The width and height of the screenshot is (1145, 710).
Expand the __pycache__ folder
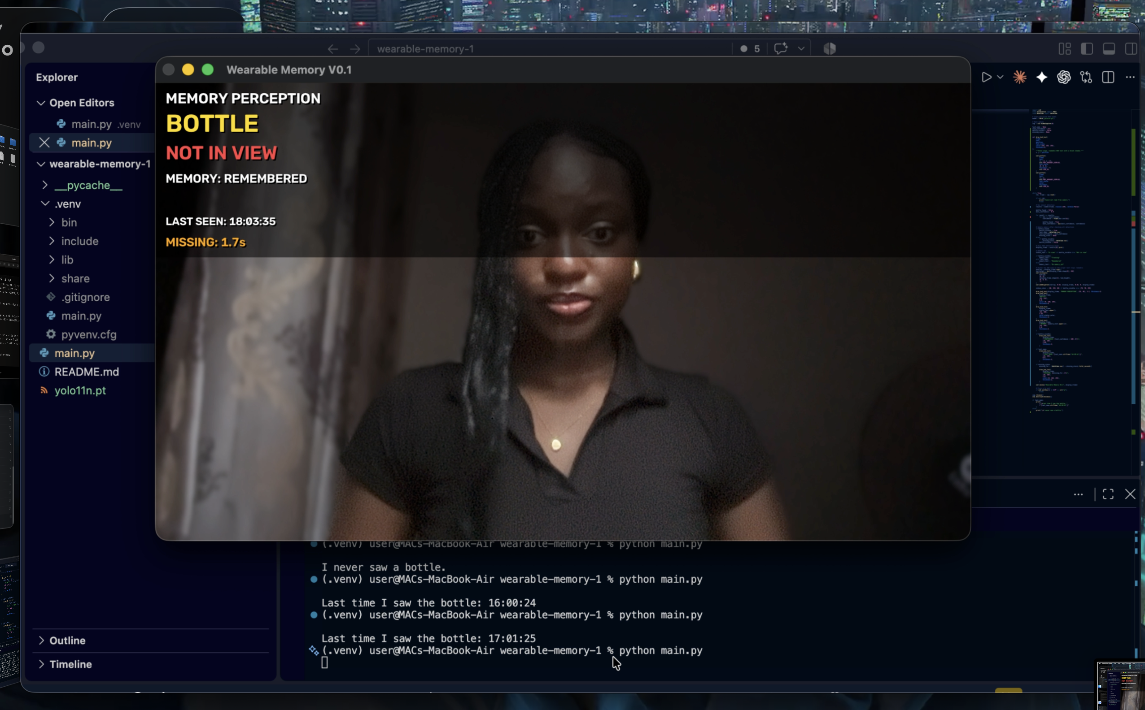88,185
